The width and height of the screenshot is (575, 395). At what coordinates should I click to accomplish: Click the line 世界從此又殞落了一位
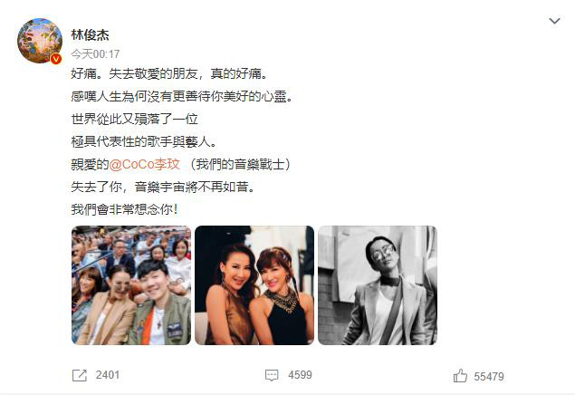coord(135,120)
